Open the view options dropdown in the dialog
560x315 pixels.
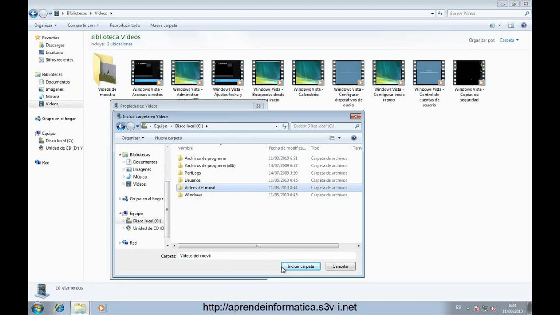pos(339,138)
